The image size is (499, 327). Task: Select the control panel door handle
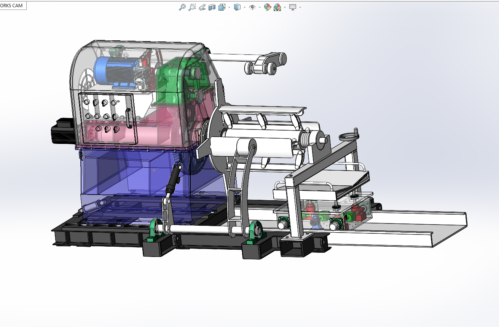(x=128, y=119)
